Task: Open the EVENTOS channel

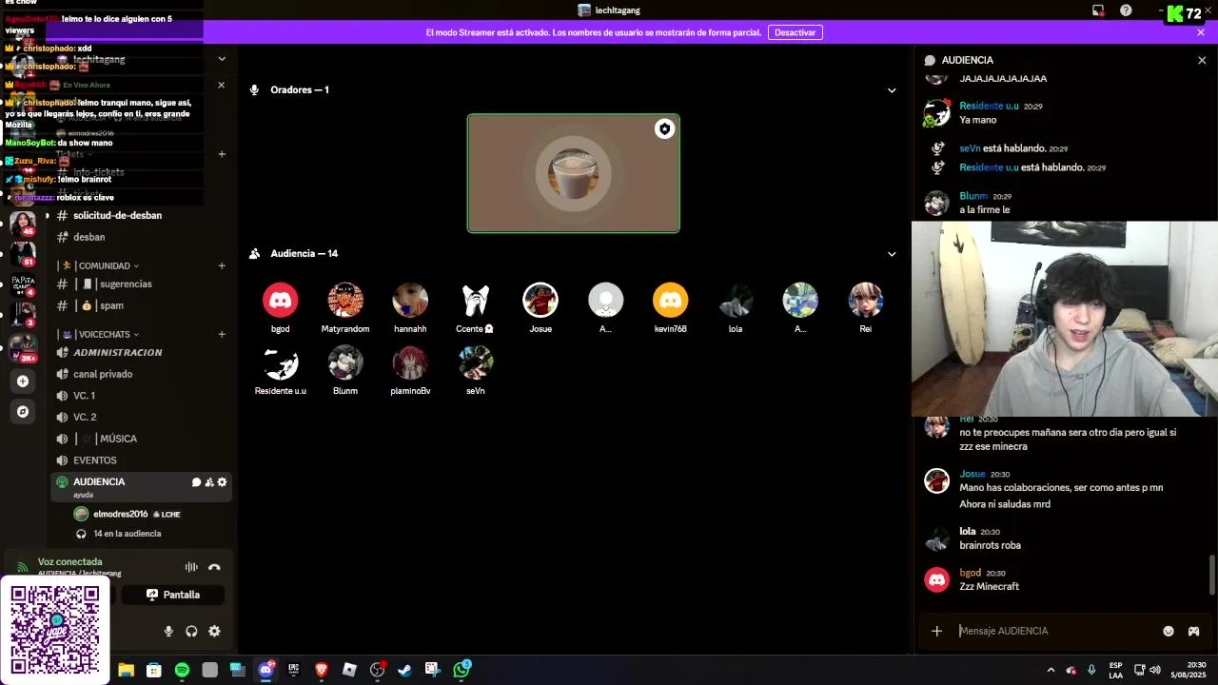Action: point(141,460)
